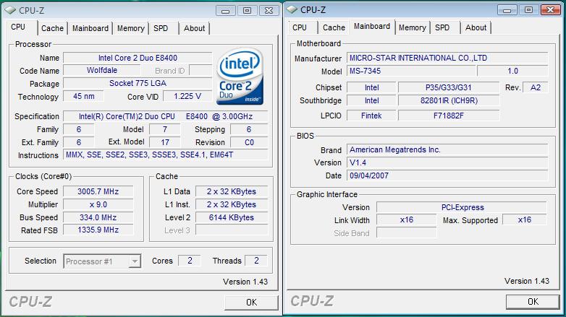Image resolution: width=566 pixels, height=317 pixels.
Task: Click the Link Width value x16
Action: 407,220
